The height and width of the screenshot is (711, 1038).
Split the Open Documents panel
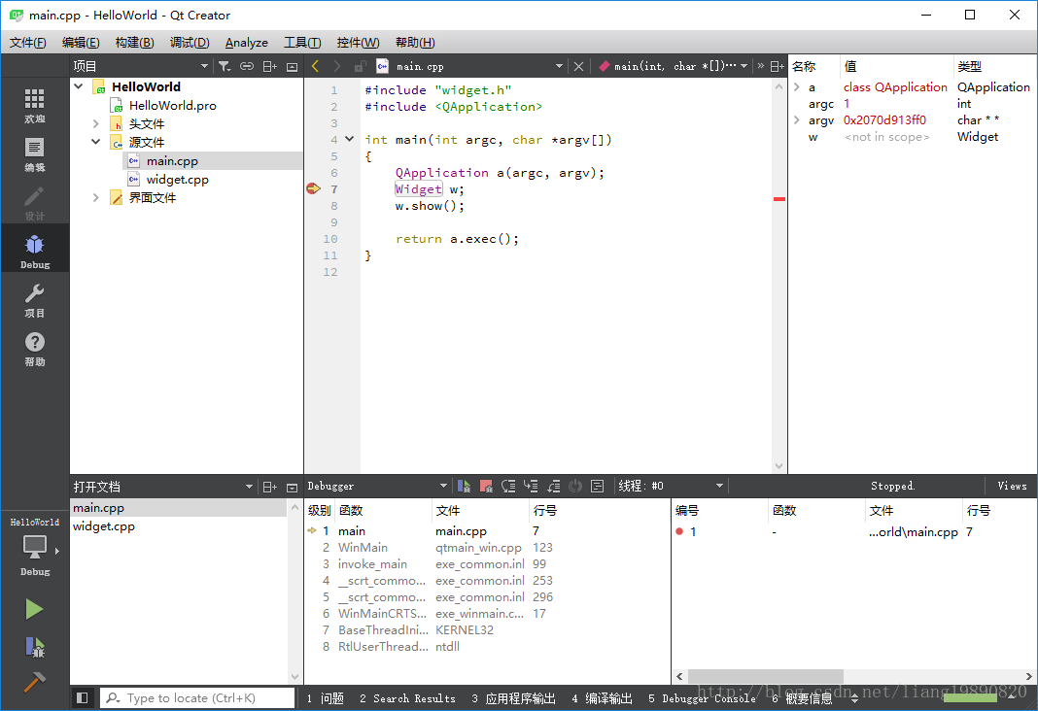tap(270, 487)
